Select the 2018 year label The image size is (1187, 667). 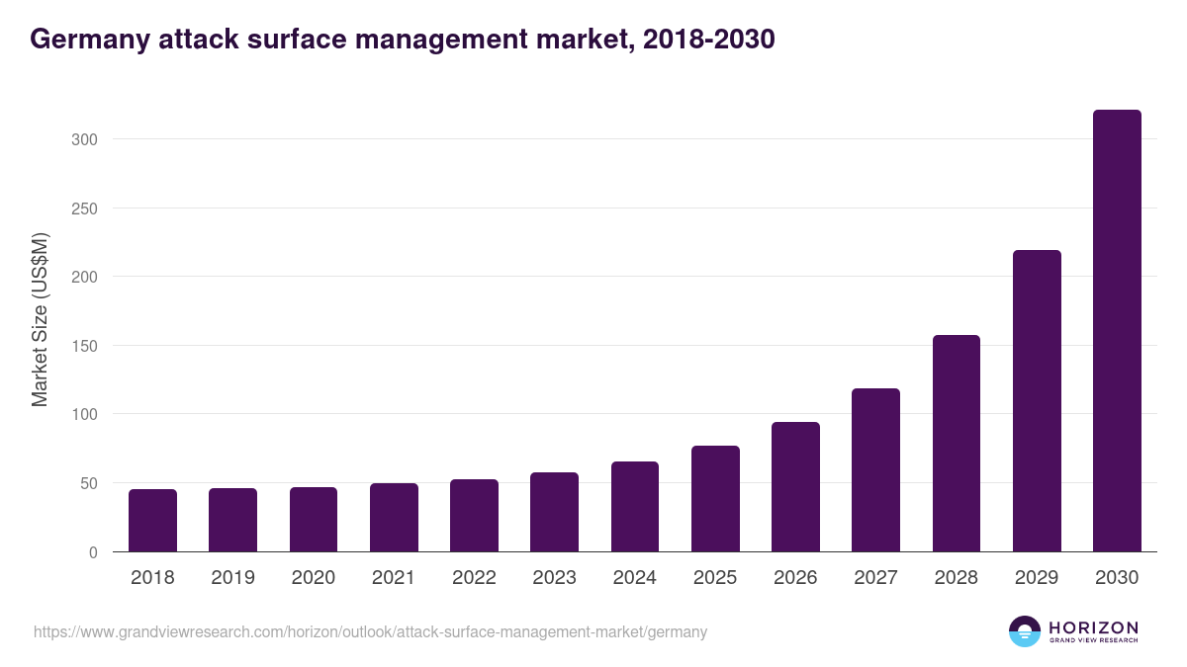coord(152,576)
